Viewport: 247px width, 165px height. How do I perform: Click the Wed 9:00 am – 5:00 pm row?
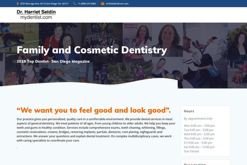tap(199, 134)
